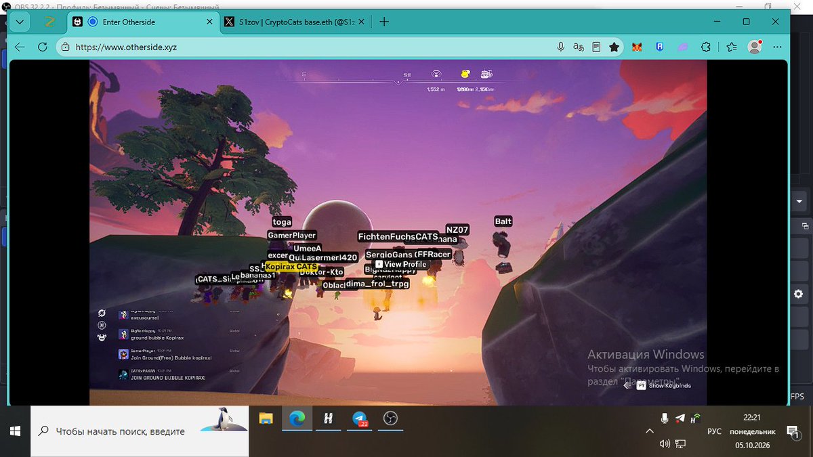Open Edge tab actions menu chevron
The image size is (813, 457).
[19, 22]
